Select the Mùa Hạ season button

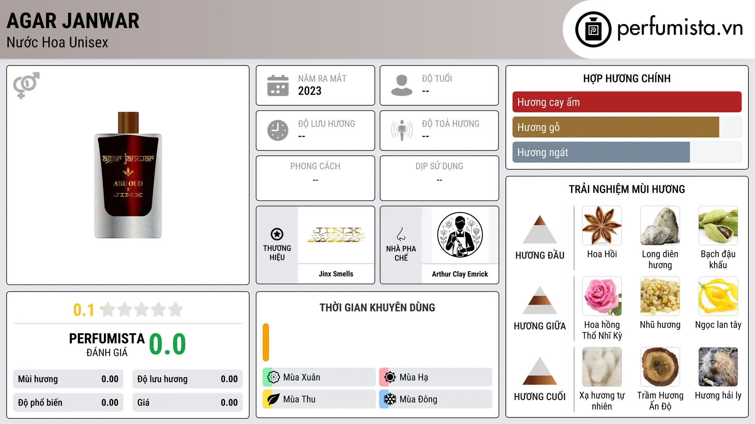435,377
